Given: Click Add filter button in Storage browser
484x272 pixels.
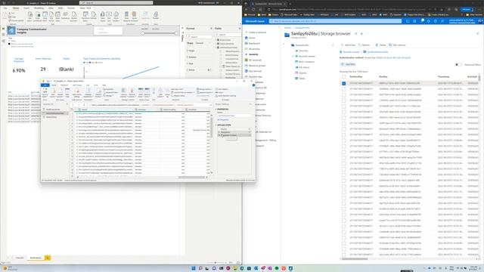Looking at the screenshot, I should coord(348,64).
